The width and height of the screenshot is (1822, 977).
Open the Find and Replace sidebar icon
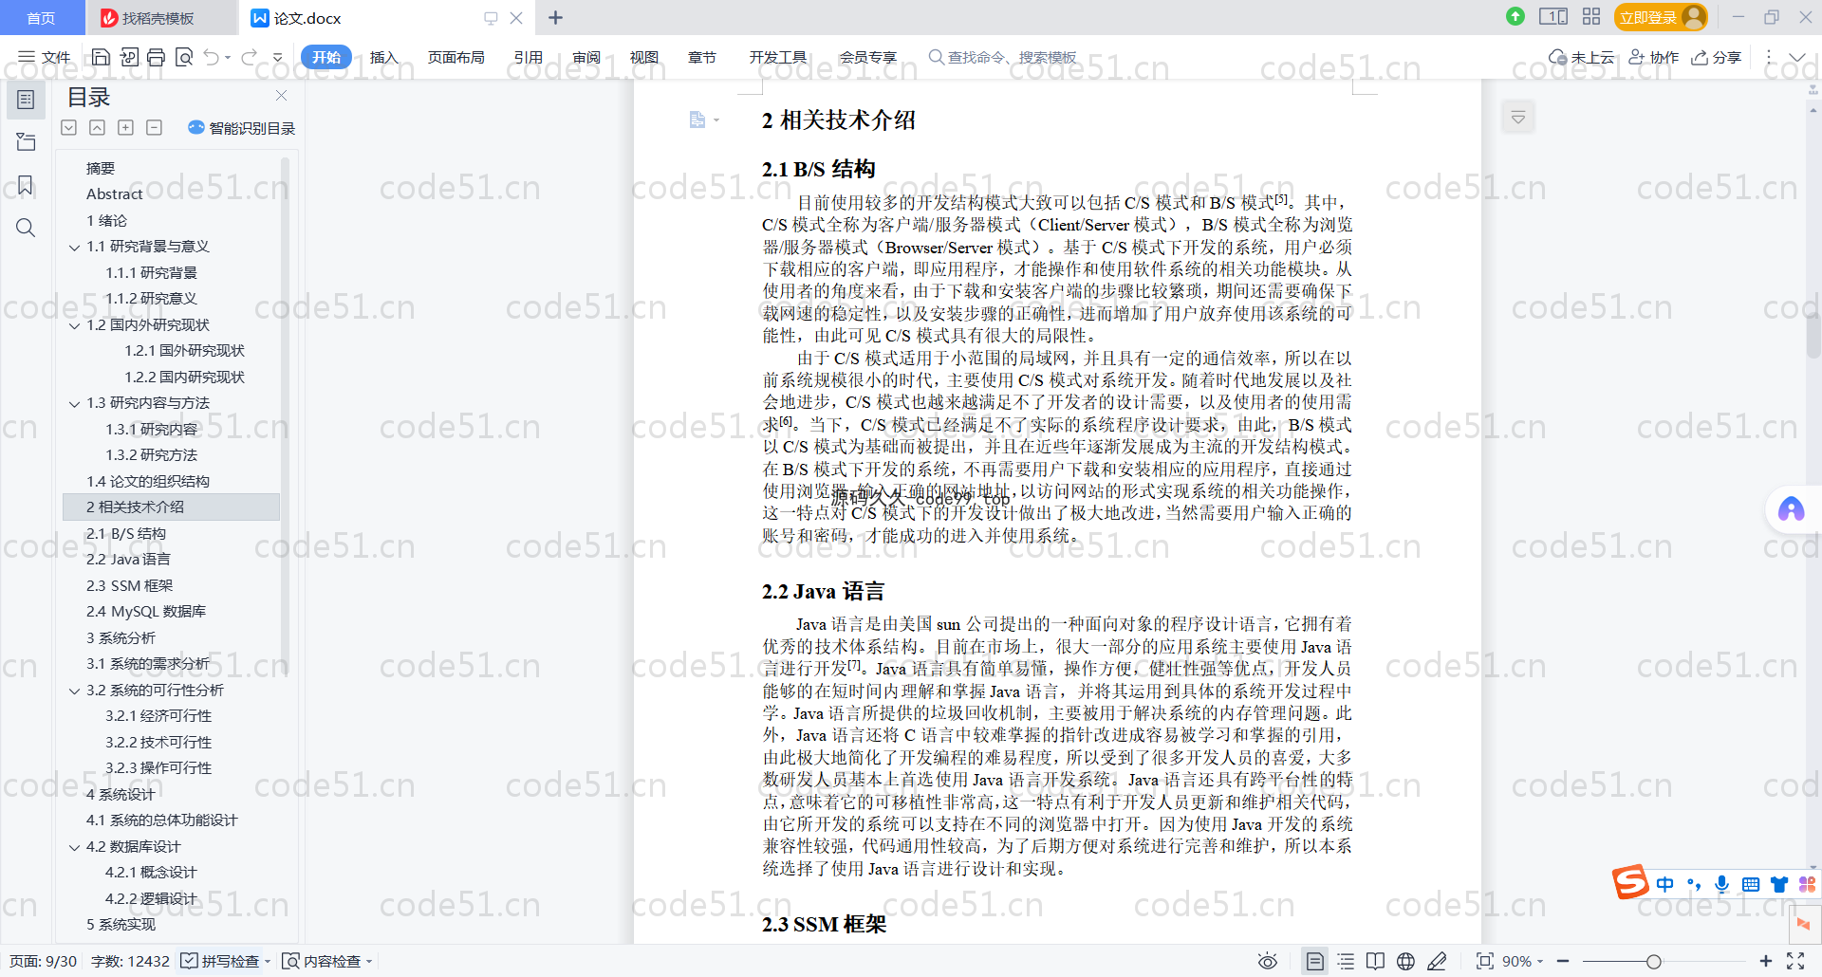pos(26,228)
